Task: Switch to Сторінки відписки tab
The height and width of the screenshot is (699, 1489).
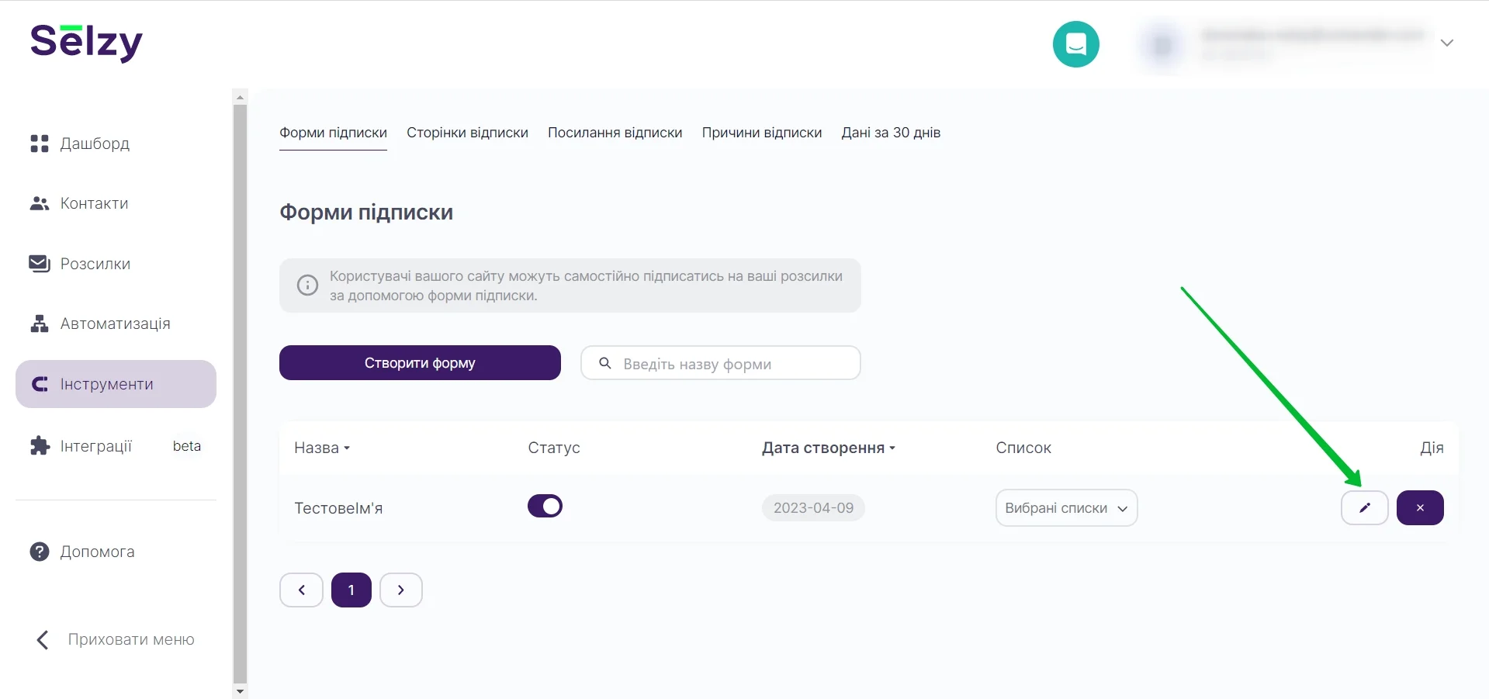Action: tap(467, 133)
